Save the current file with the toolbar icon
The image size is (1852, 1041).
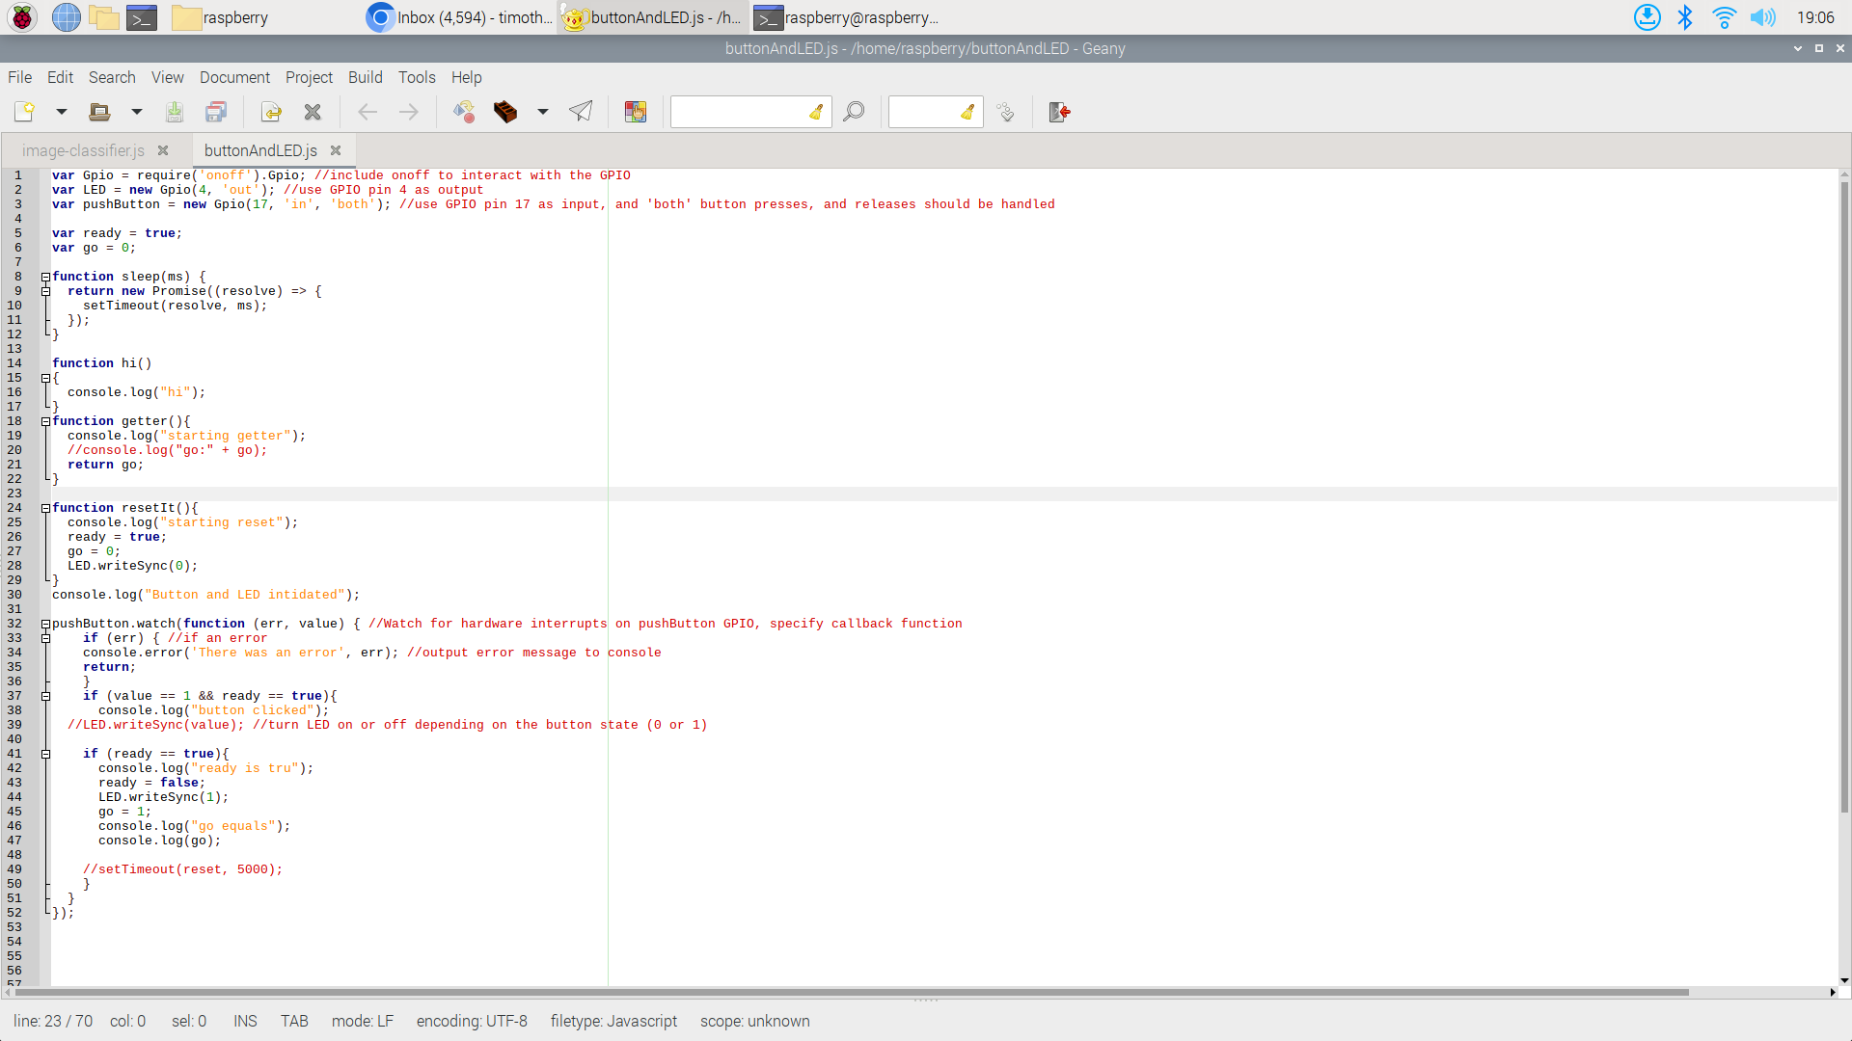(x=175, y=112)
